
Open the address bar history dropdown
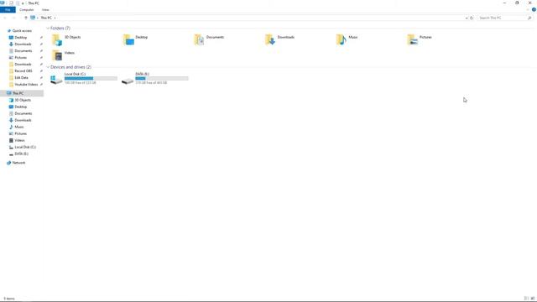pyautogui.click(x=467, y=18)
